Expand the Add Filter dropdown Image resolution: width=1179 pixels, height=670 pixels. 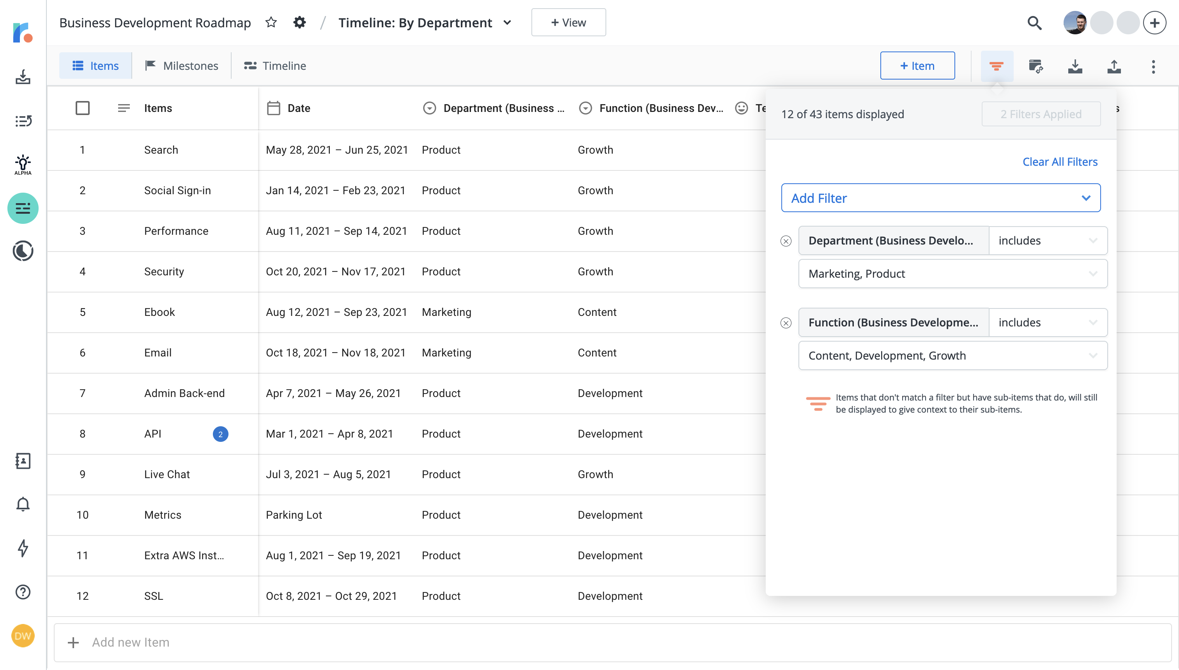click(940, 198)
